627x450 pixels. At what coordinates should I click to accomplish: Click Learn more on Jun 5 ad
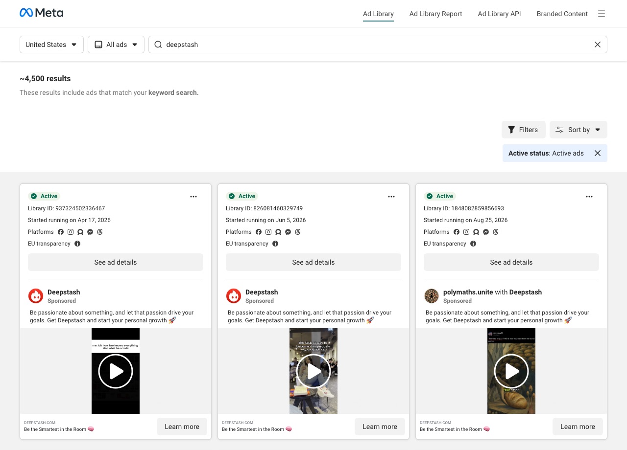click(x=380, y=427)
